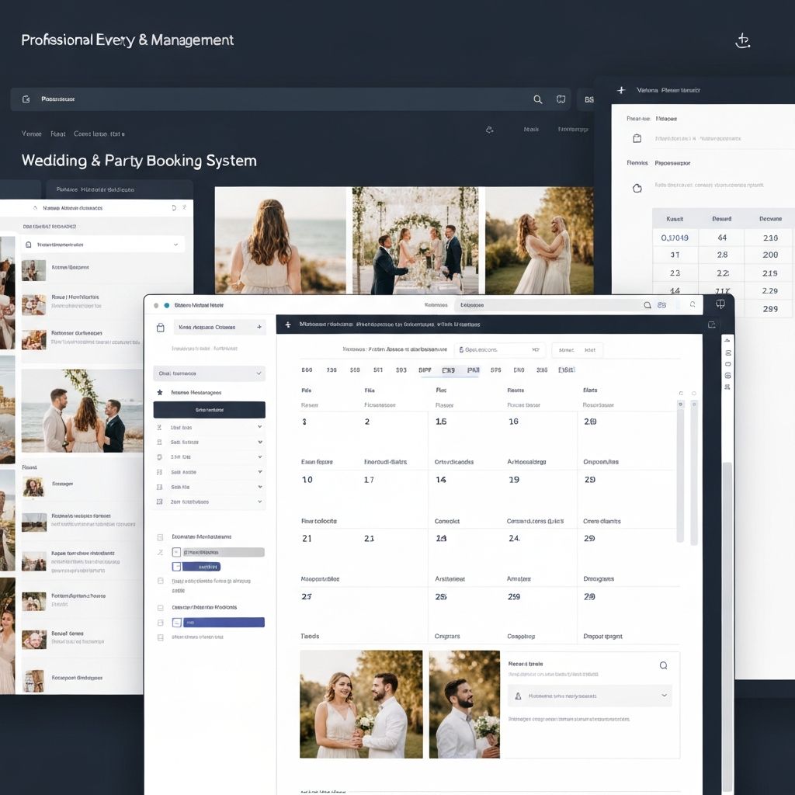The image size is (795, 795).
Task: Click the bag icon at the sidebar top
Action: (x=161, y=328)
